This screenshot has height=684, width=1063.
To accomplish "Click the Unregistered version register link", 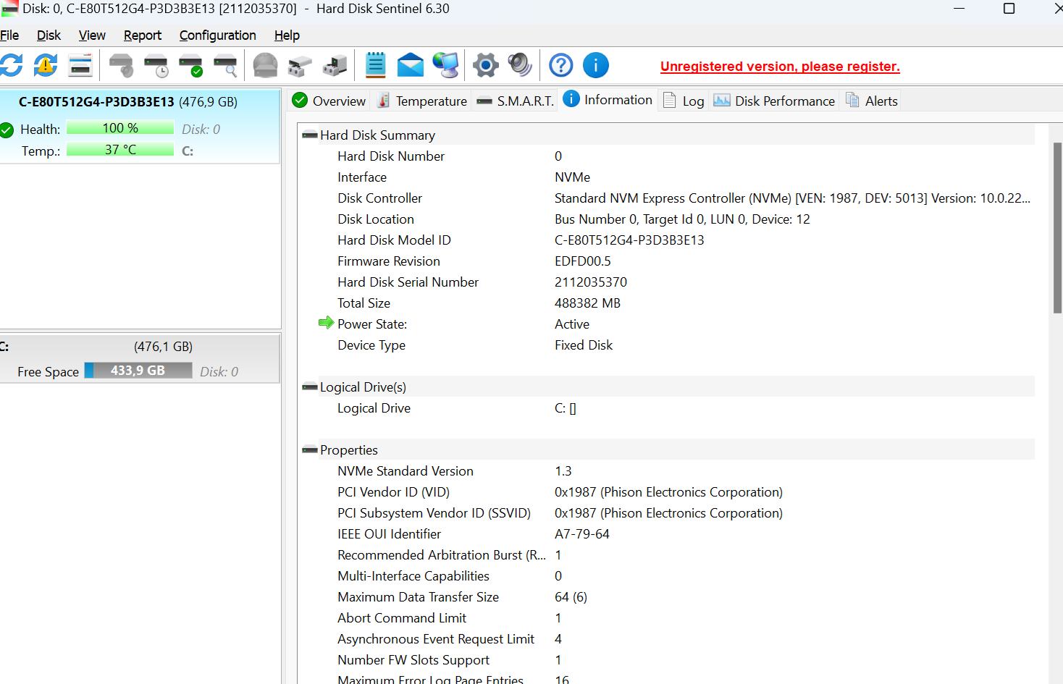I will point(779,67).
